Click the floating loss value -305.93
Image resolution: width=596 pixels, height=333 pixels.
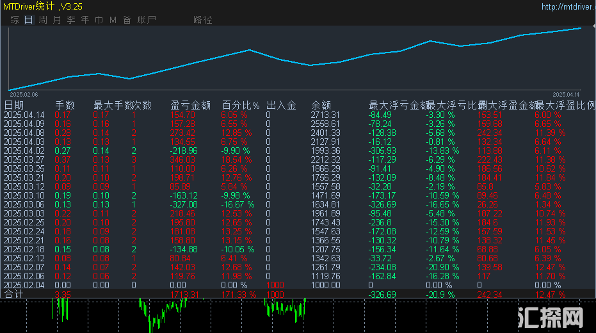382,150
